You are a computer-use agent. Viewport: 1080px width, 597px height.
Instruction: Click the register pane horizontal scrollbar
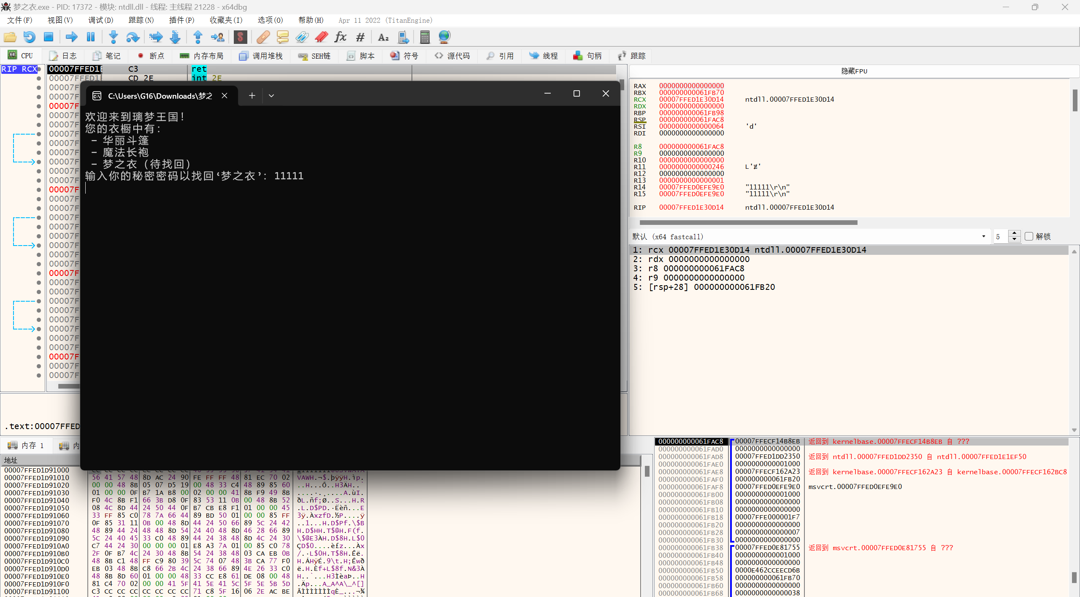point(748,222)
